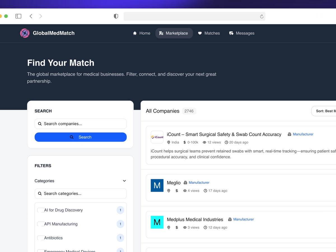Click the building icon beside Medplus Manufacturer

point(230,219)
